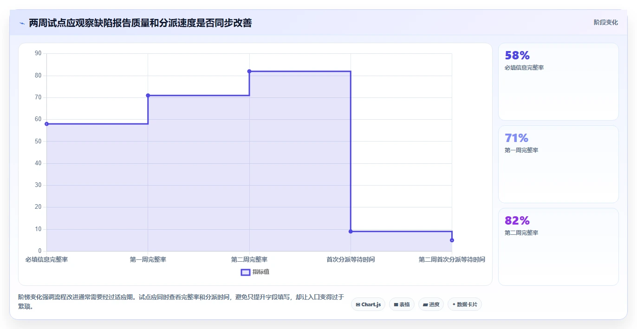This screenshot has width=637, height=329.
Task: Click the 71% figure in second card
Action: [x=517, y=138]
